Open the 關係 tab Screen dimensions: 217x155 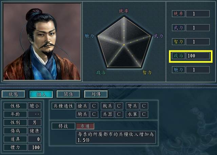[x=68, y=94]
